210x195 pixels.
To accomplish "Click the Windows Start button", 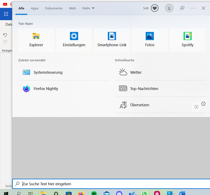I will (x=6, y=193).
